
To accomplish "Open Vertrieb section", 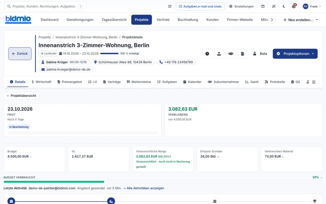I will point(163,20).
